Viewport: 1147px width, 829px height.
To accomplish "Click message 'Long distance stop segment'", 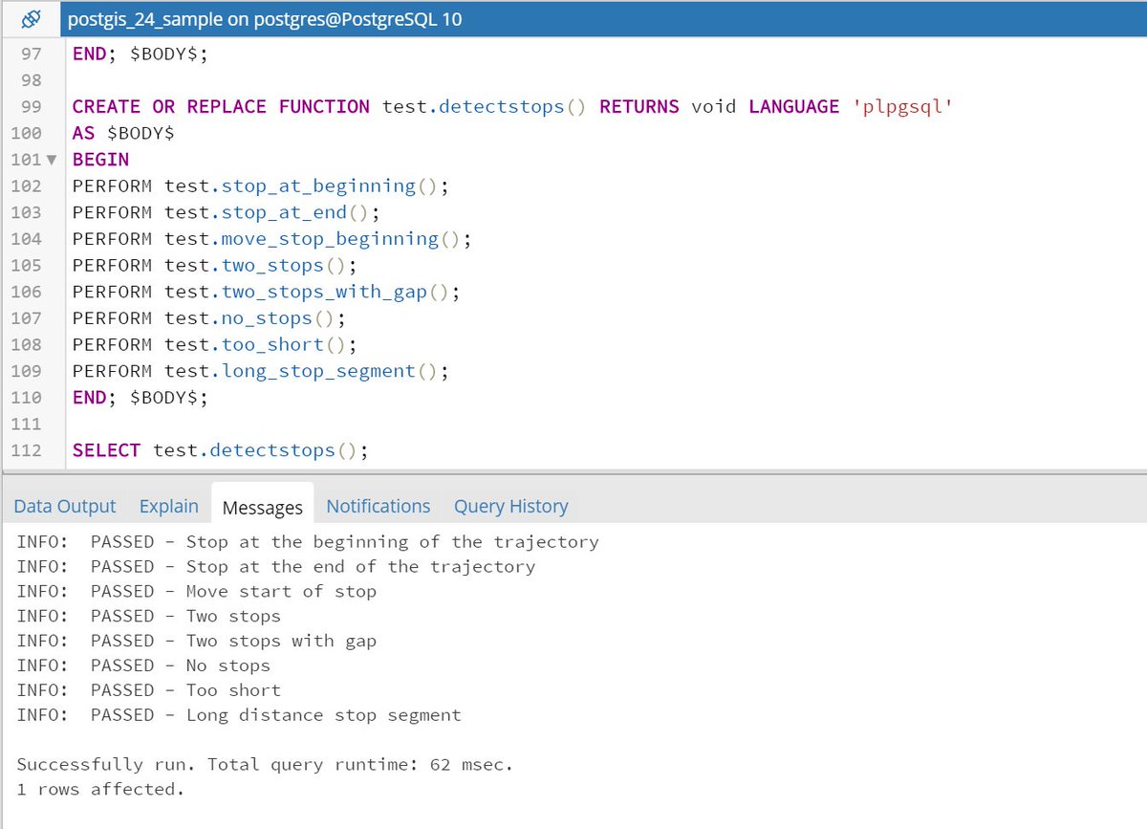I will point(323,715).
